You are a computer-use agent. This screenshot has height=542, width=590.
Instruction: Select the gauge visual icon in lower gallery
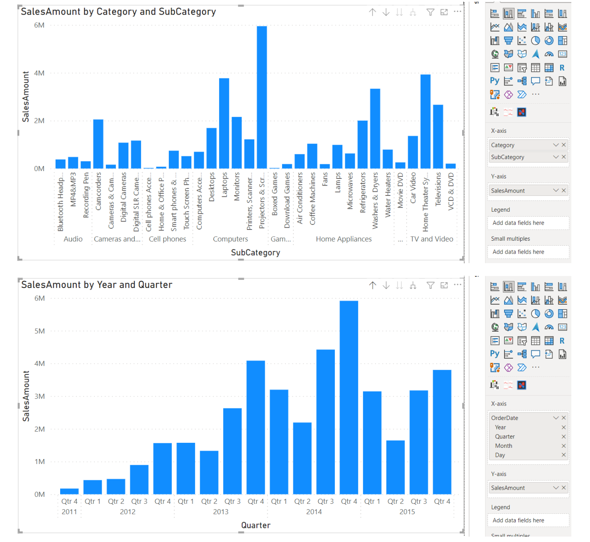click(x=549, y=327)
